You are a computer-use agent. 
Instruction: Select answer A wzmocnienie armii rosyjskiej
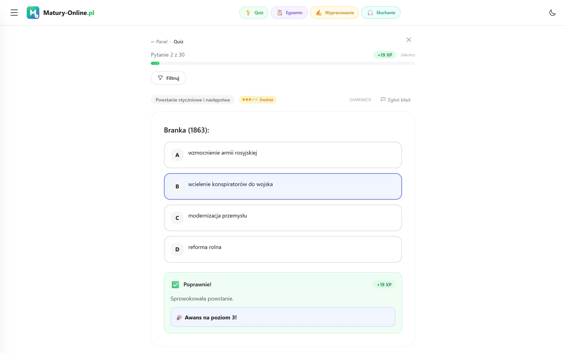click(x=283, y=155)
